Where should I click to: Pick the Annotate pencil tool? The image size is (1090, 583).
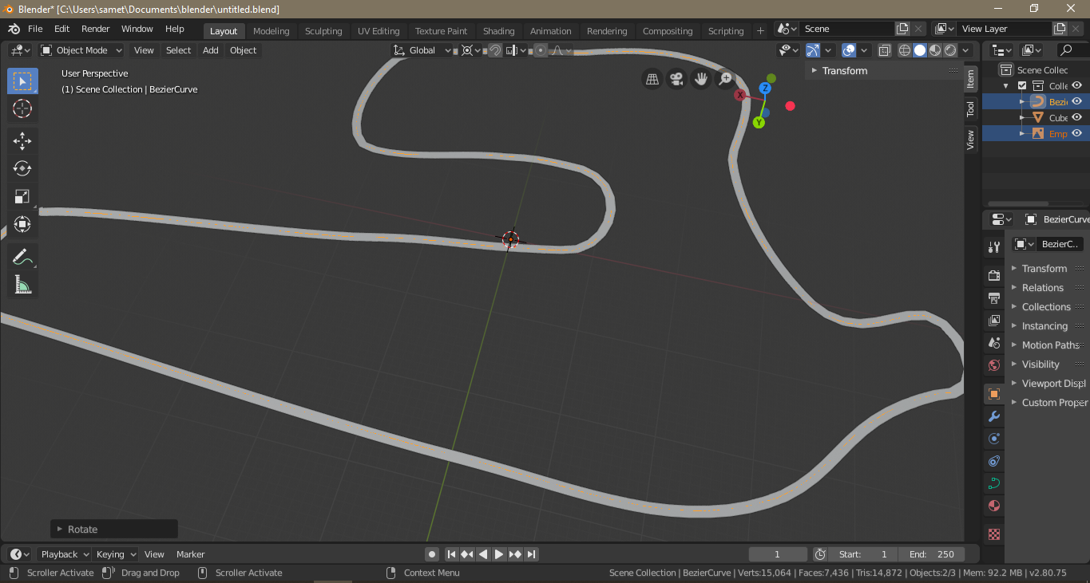click(x=22, y=257)
